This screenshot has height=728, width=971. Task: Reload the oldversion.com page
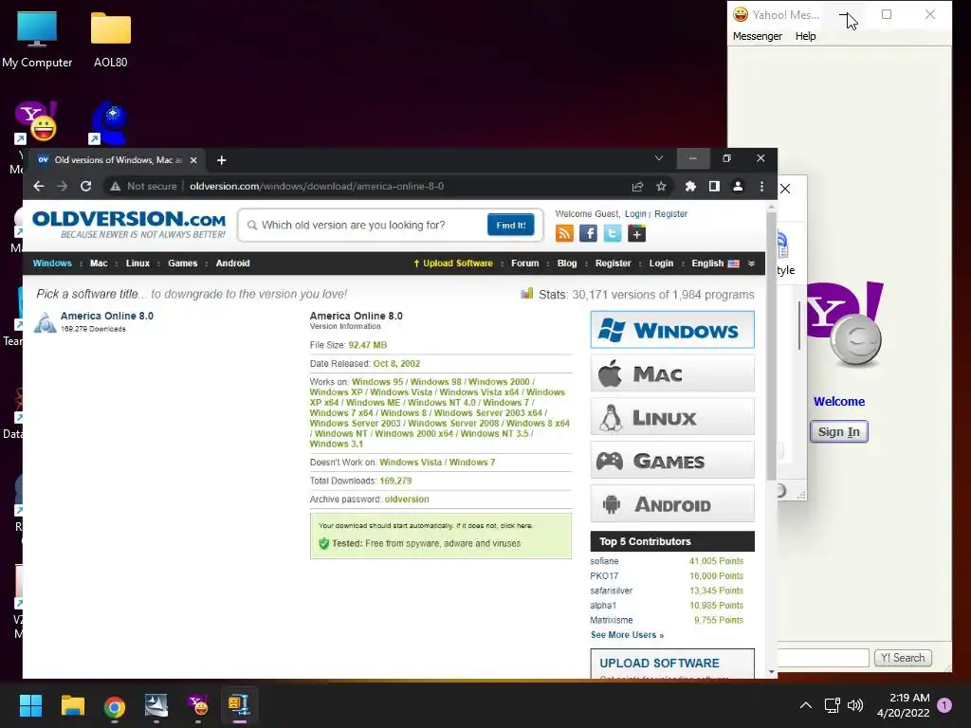coord(86,187)
